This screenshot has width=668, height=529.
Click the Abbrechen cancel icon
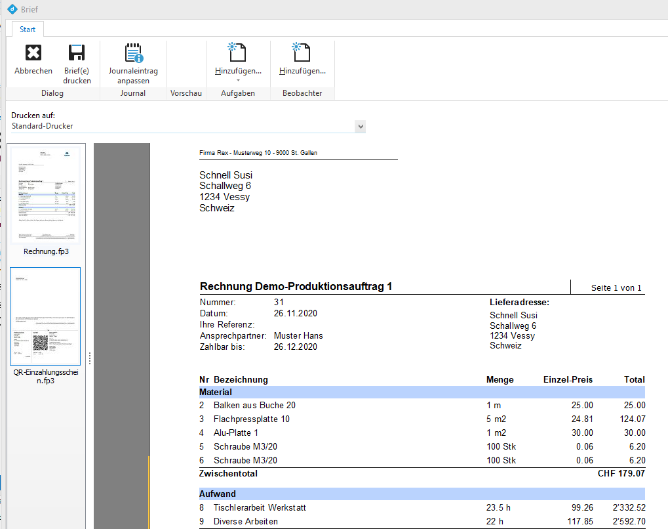33,53
